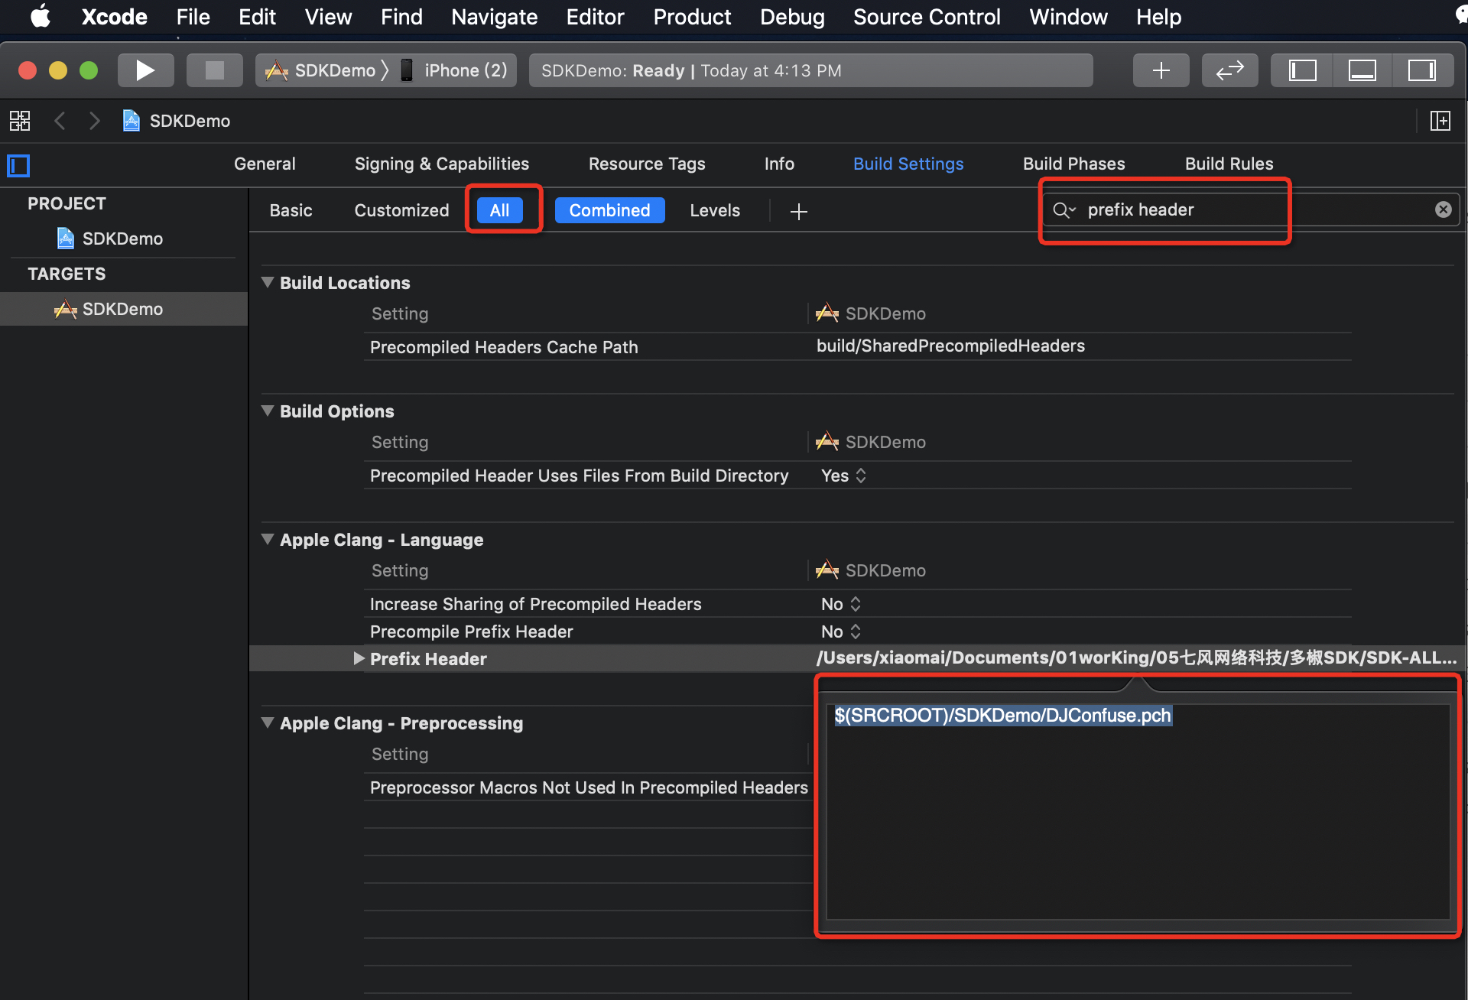
Task: Click the SDKDemo Ready status bar
Action: point(810,70)
